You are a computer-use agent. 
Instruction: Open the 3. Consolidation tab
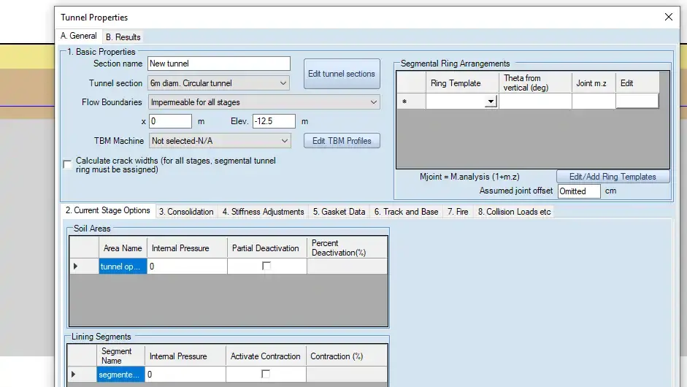186,212
